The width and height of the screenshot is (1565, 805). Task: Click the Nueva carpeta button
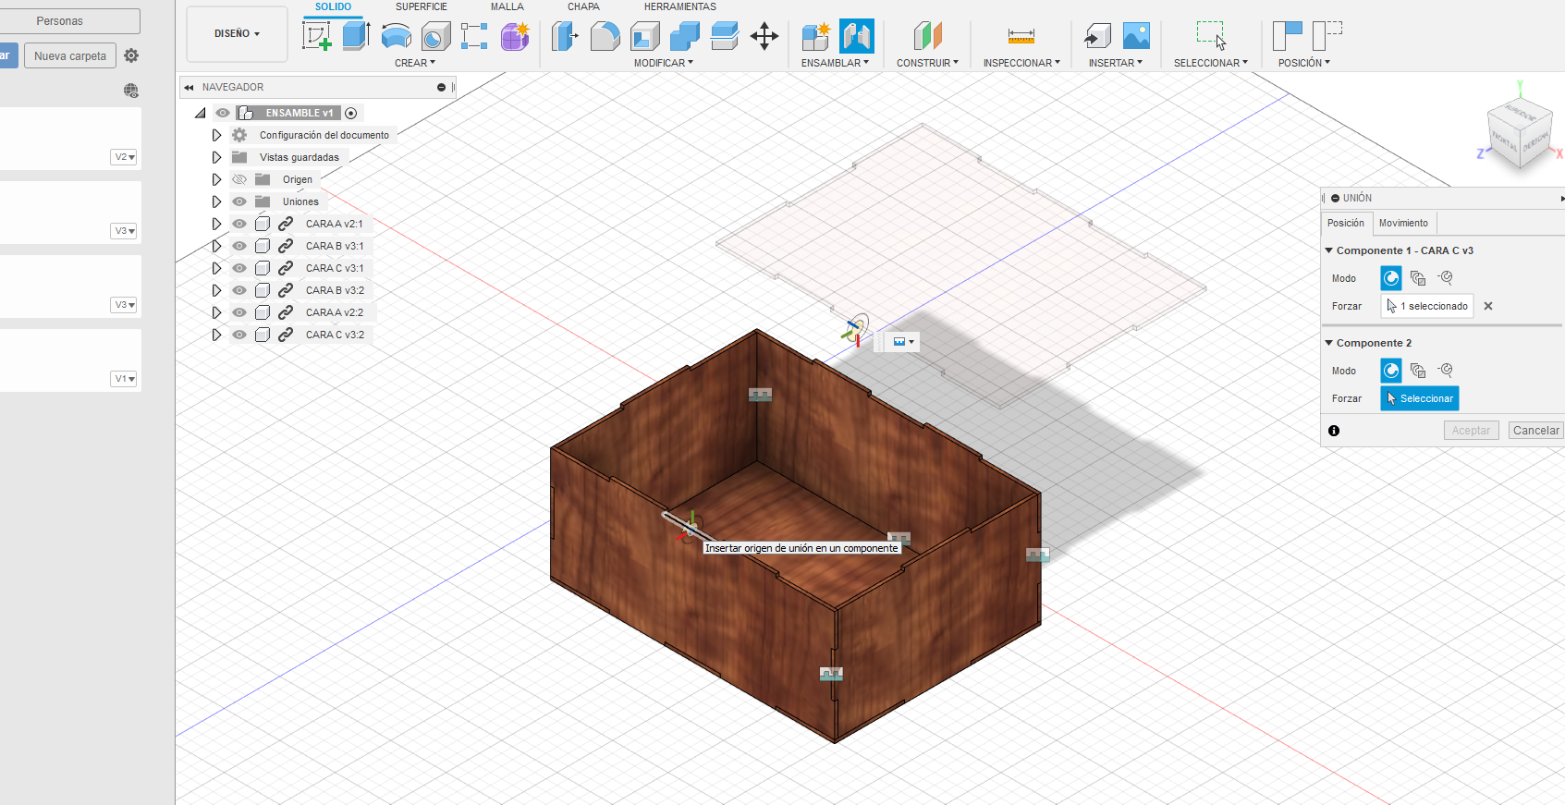[70, 55]
